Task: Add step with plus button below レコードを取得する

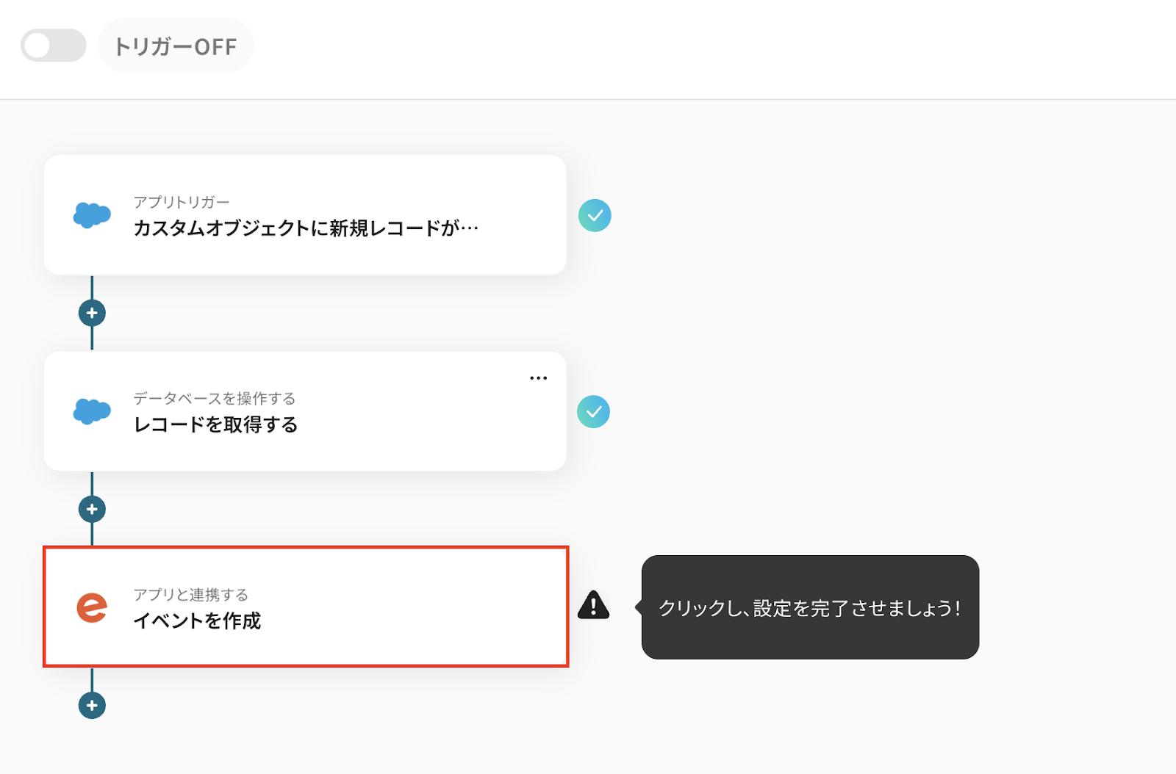Action: [x=92, y=509]
